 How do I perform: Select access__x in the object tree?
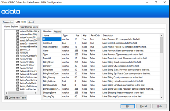pyautogui.click(x=25, y=50)
